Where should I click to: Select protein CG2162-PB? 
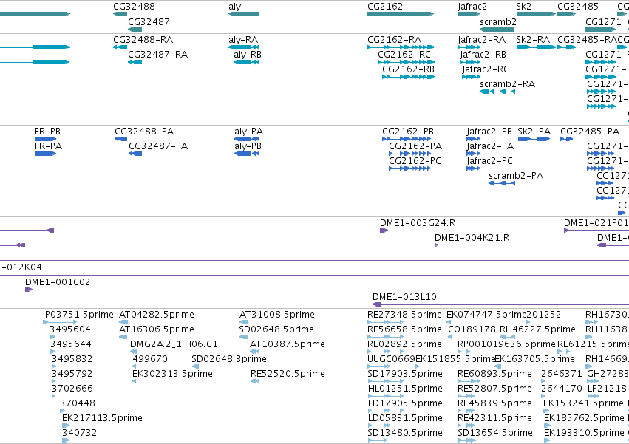coord(408,132)
